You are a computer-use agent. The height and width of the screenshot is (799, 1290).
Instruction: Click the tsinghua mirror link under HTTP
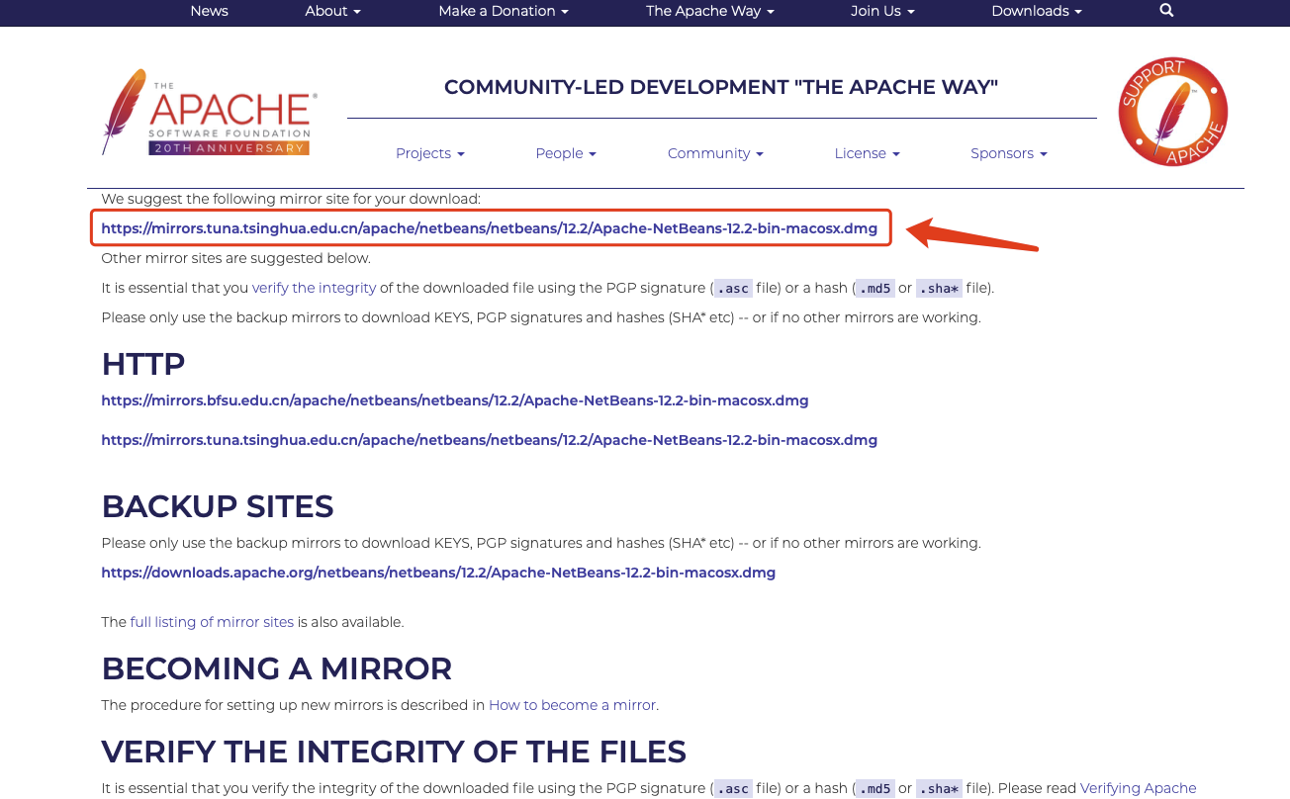(489, 440)
